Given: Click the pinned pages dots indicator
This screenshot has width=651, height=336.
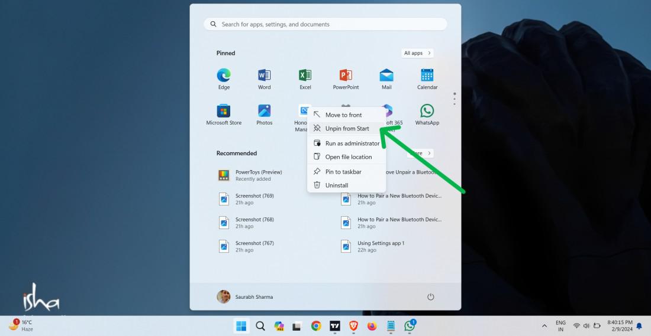Looking at the screenshot, I should [x=455, y=99].
